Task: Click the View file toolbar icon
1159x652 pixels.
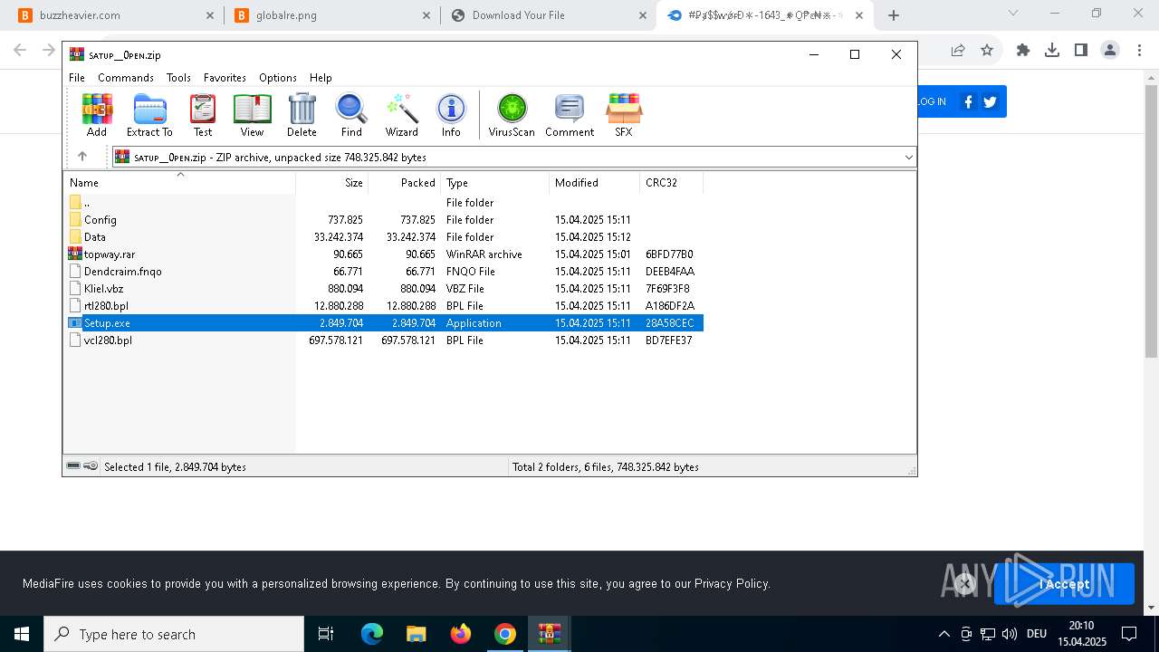Action: coord(252,115)
